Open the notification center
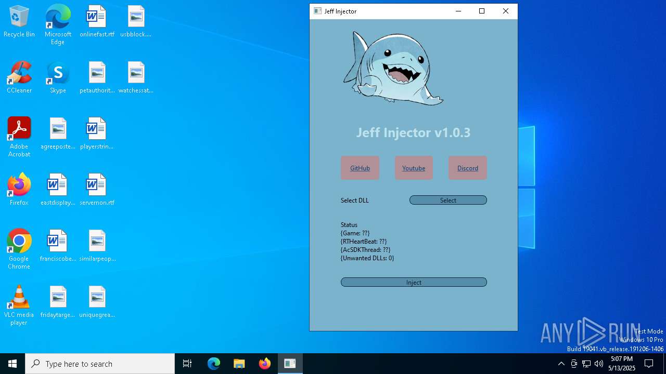666x374 pixels. 649,364
